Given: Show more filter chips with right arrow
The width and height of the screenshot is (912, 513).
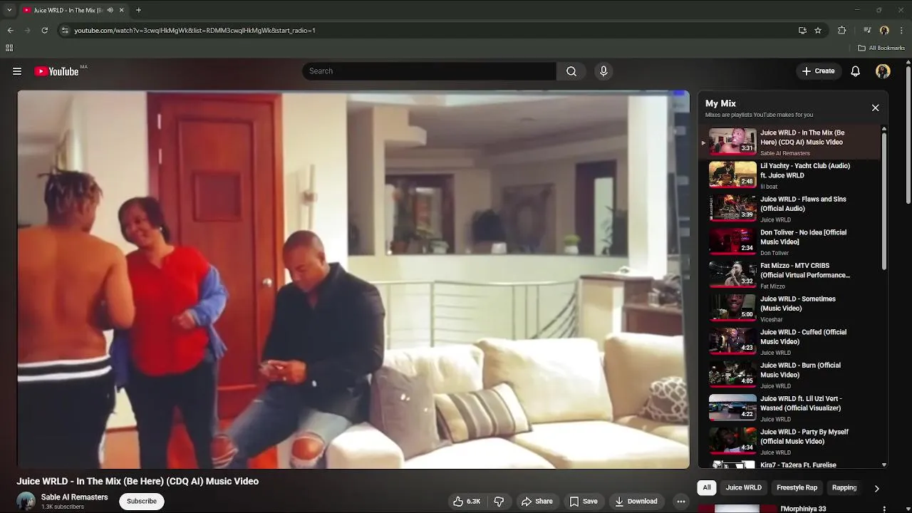Looking at the screenshot, I should pyautogui.click(x=876, y=488).
